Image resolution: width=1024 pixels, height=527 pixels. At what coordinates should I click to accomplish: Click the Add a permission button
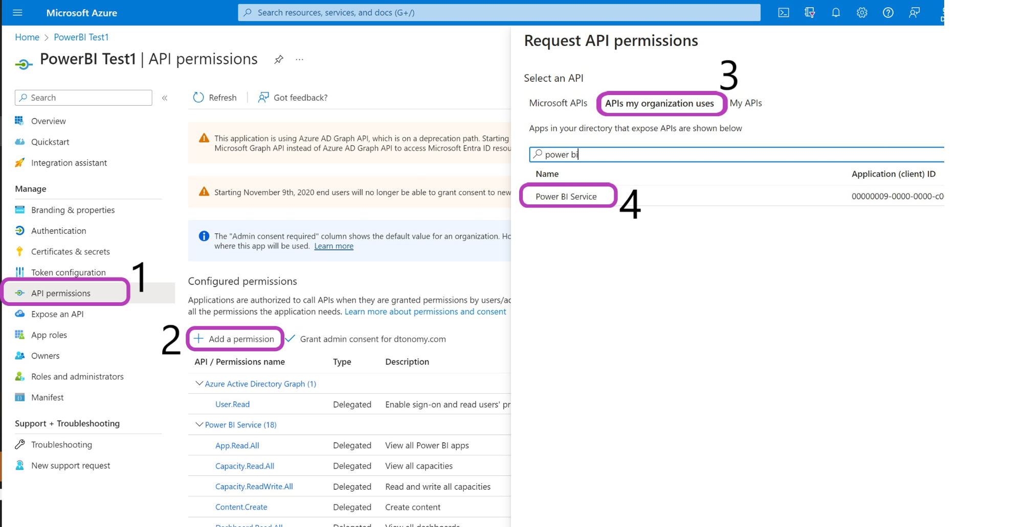[234, 339]
